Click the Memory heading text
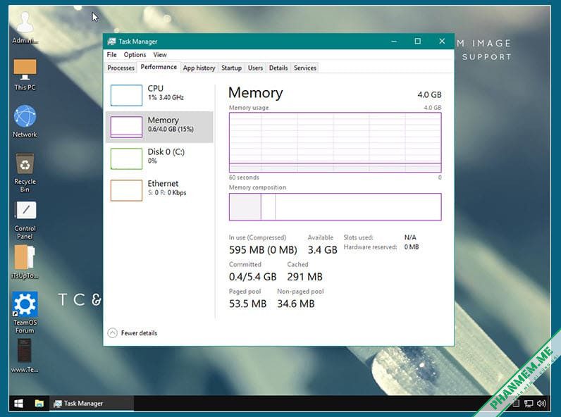The height and width of the screenshot is (417, 561). [255, 93]
